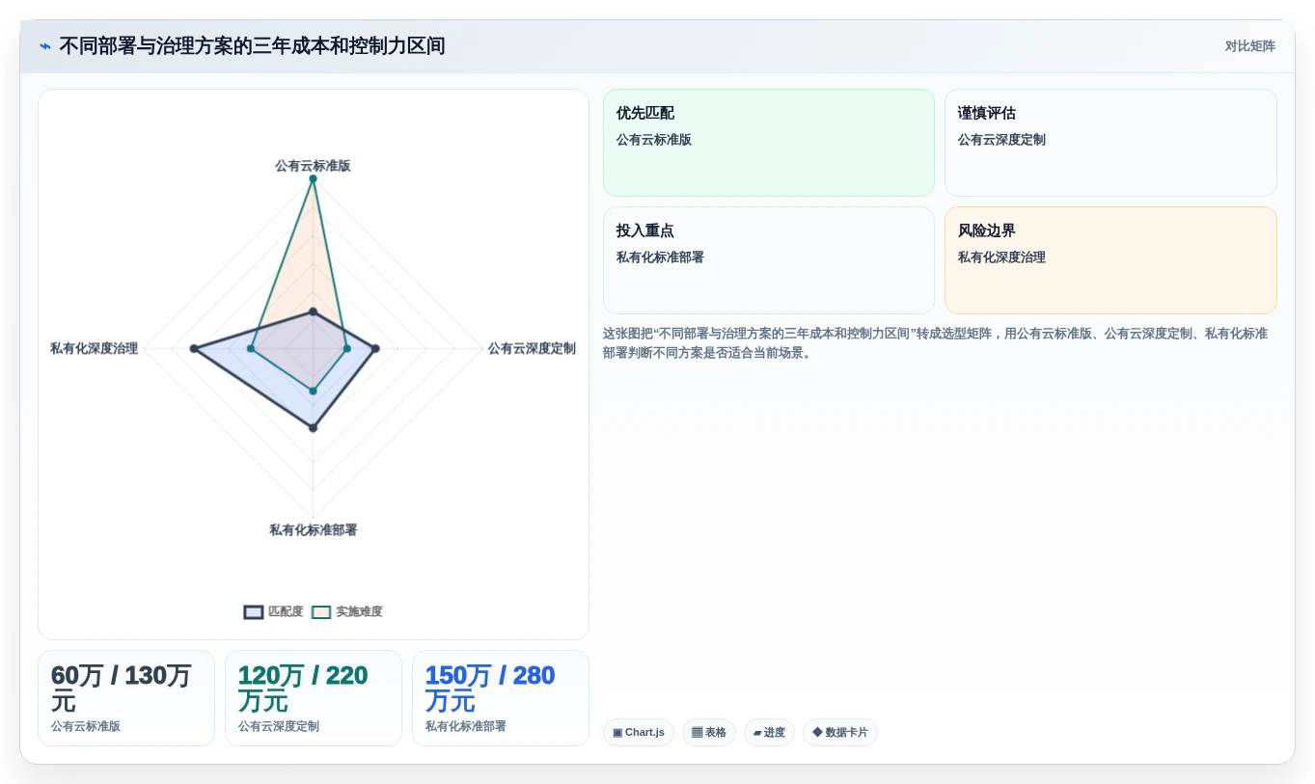1315x784 pixels.
Task: Click 公有云标准版 text in 优先匹配 card
Action: (654, 140)
